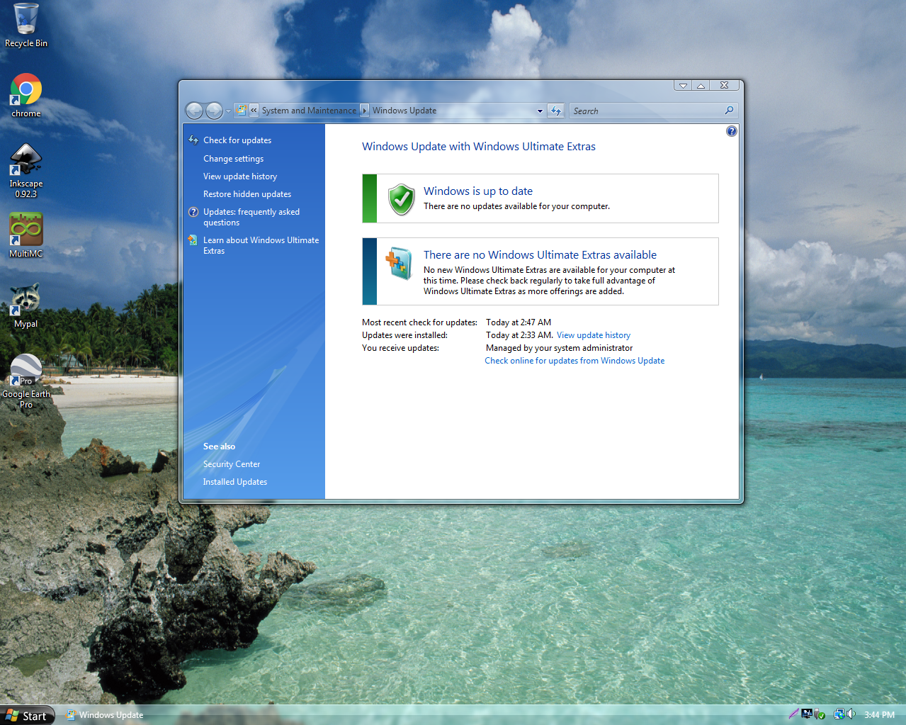Viewport: 906px width, 725px height.
Task: Expand the System and Maintenance breadcrumb arrow
Action: (365, 111)
